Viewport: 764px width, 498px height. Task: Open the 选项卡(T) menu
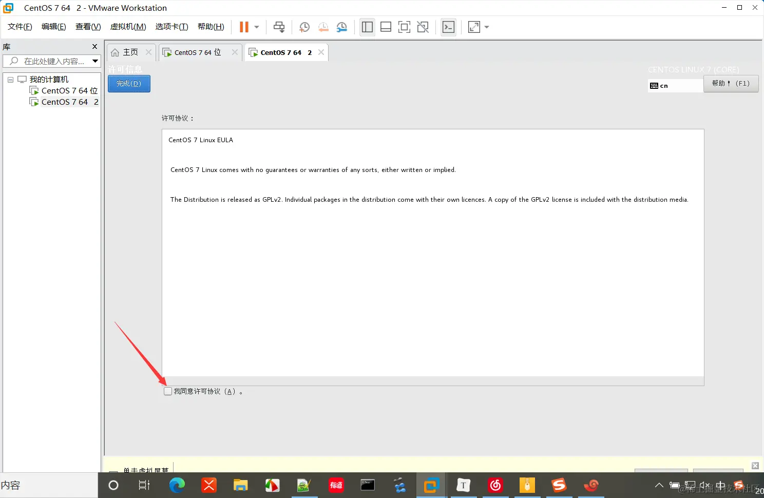(172, 27)
